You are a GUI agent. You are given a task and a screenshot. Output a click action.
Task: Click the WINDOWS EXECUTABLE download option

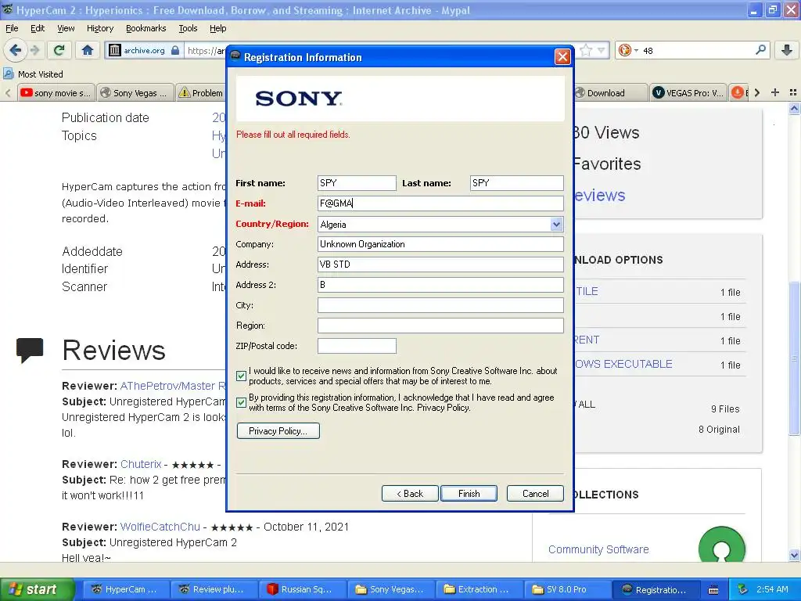click(x=623, y=364)
